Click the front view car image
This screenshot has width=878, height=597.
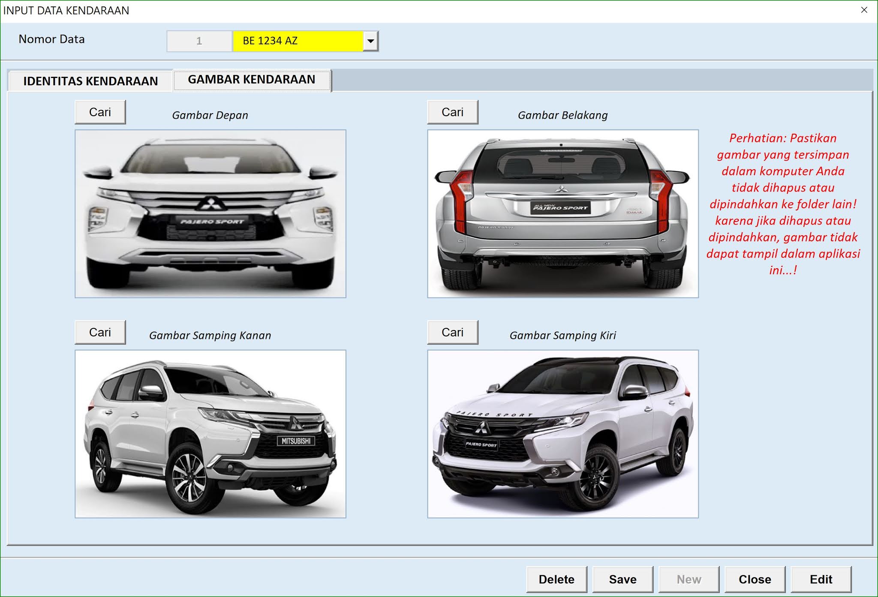pos(210,213)
